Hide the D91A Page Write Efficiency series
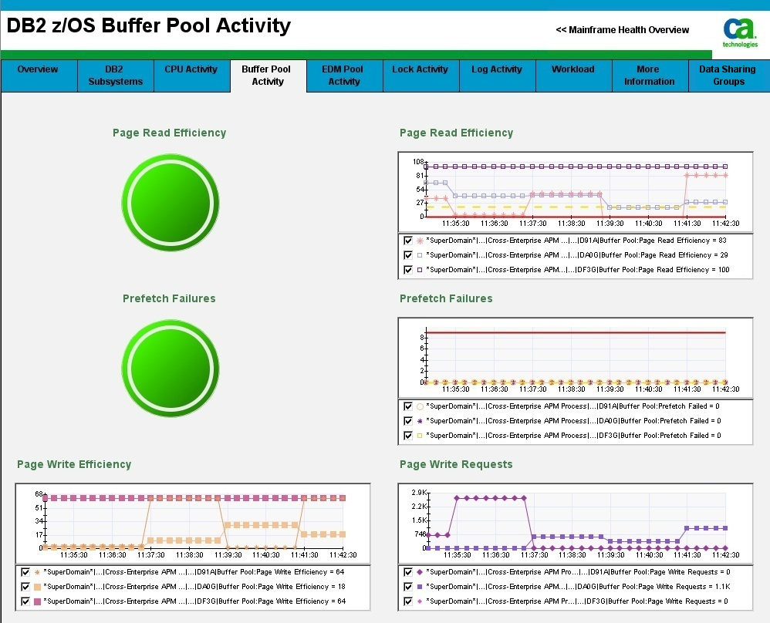 click(x=25, y=572)
